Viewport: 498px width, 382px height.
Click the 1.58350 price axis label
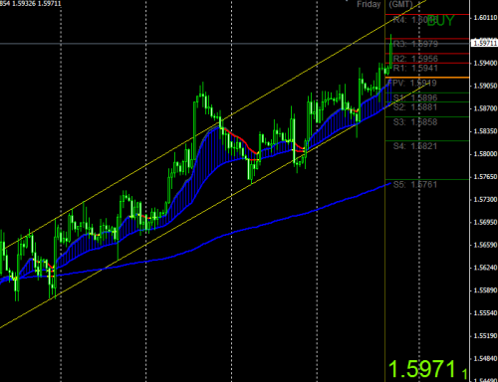[x=485, y=131]
